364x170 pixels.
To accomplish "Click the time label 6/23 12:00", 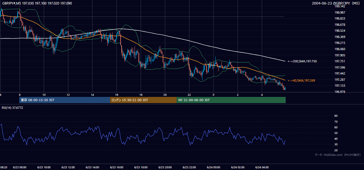I will point(68,167).
